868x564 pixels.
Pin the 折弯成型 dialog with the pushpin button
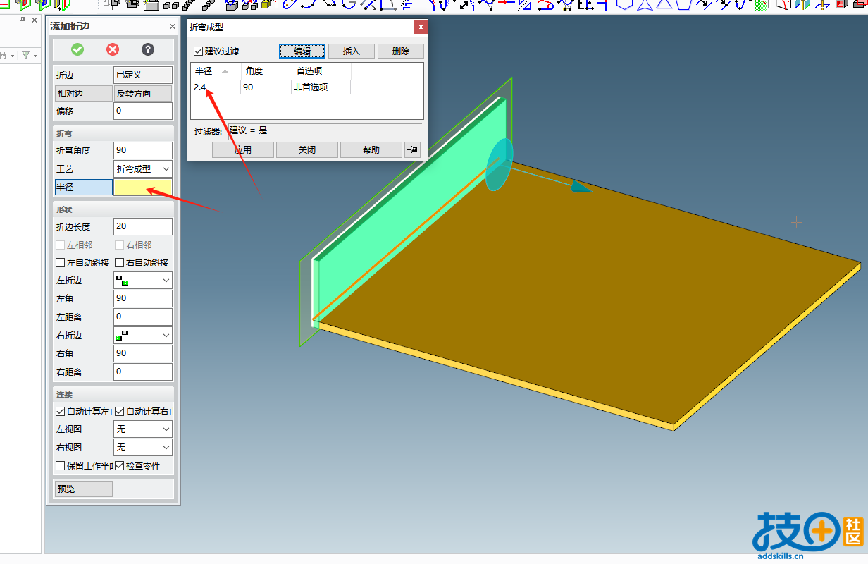click(x=412, y=149)
